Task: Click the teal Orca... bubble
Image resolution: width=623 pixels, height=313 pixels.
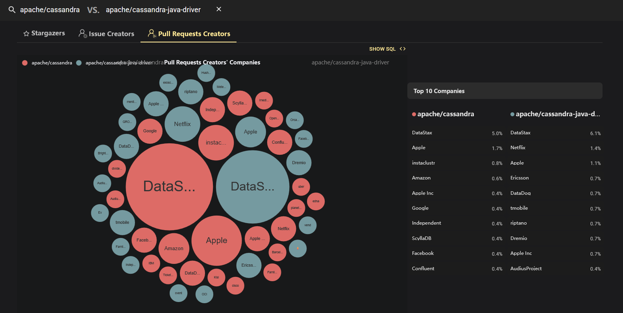Action: point(295,120)
